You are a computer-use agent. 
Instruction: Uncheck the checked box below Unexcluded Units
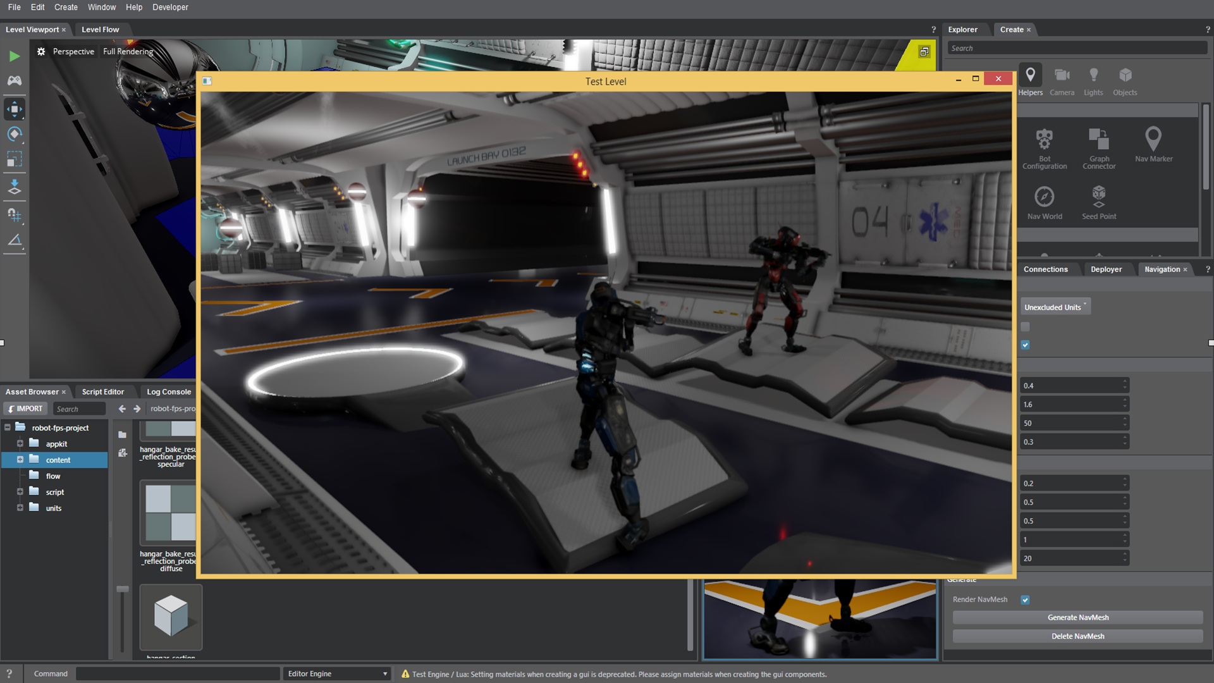[1025, 345]
